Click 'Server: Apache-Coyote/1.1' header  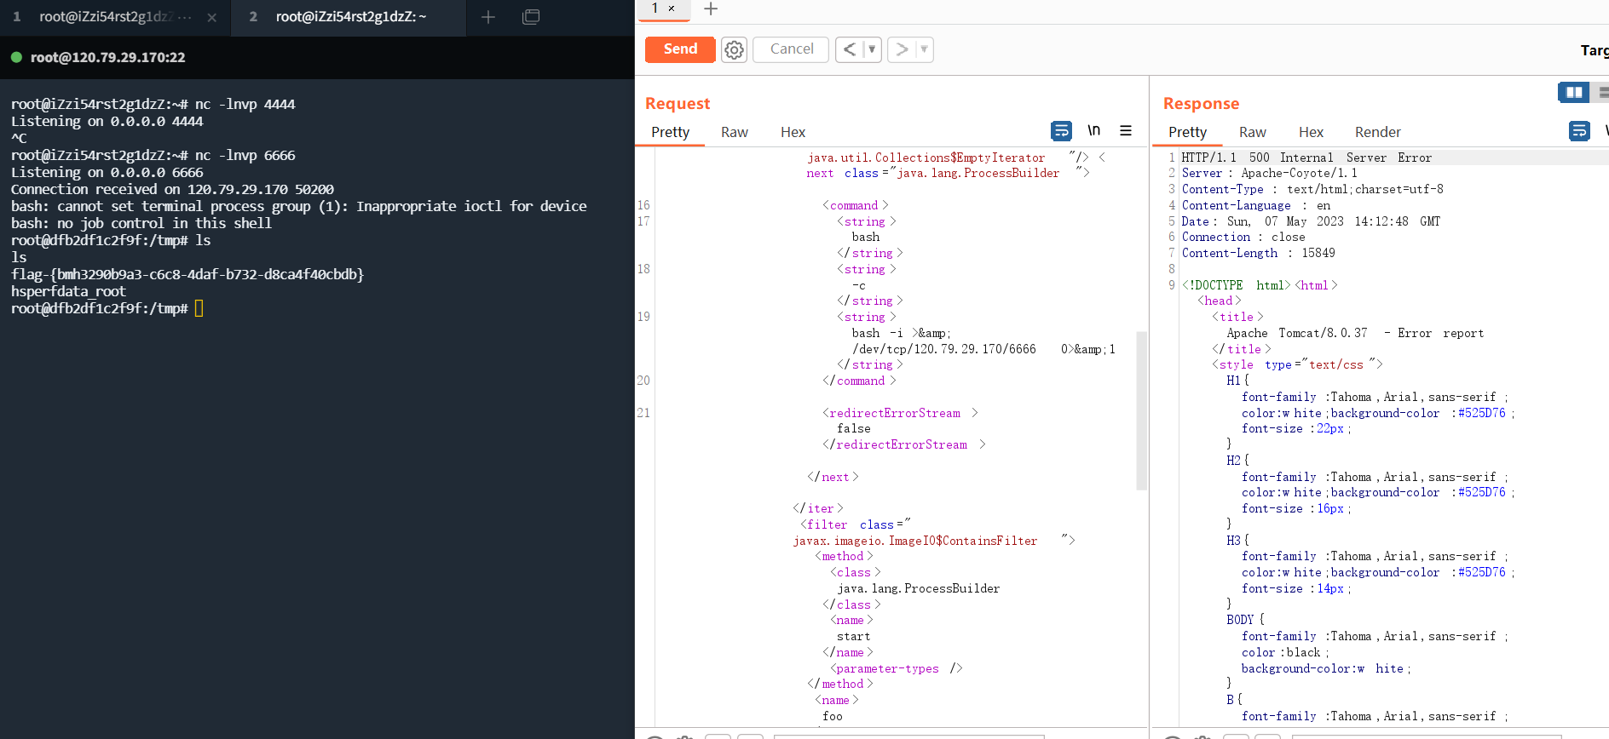click(x=1269, y=173)
